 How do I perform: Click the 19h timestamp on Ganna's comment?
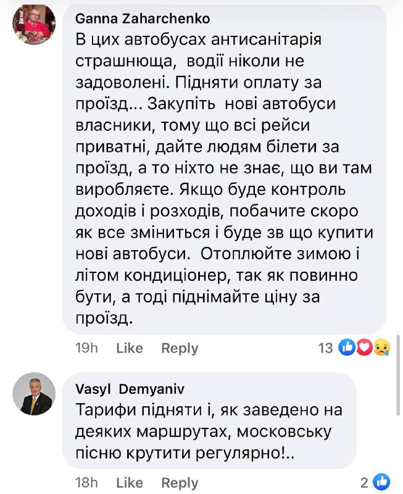point(86,348)
